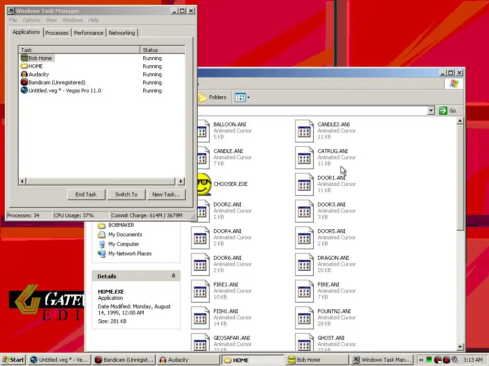Select the Bandicam task icon in list
Viewport: 489px width, 366px height.
coord(24,82)
